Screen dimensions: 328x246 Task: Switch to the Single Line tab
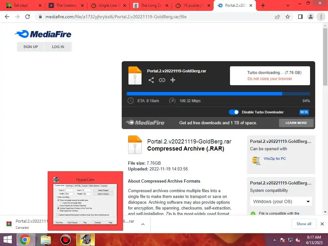coord(108,5)
